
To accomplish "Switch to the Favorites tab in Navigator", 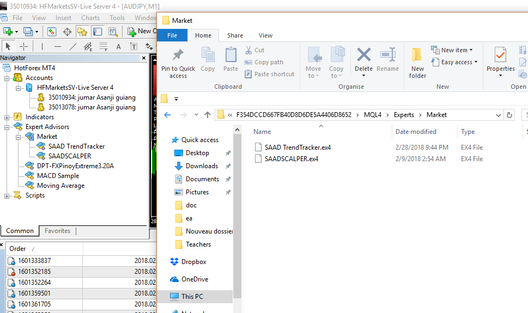I will (58, 231).
